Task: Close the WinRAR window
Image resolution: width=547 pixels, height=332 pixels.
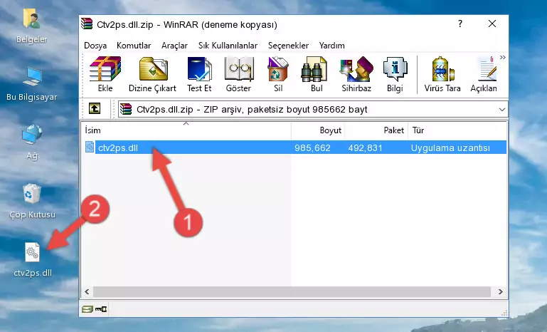Action: click(492, 24)
